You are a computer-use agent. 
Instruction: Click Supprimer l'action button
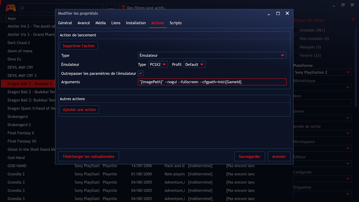click(x=79, y=46)
